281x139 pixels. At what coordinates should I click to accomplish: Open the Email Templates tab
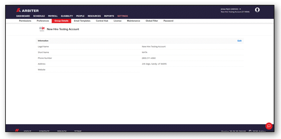tap(82, 21)
